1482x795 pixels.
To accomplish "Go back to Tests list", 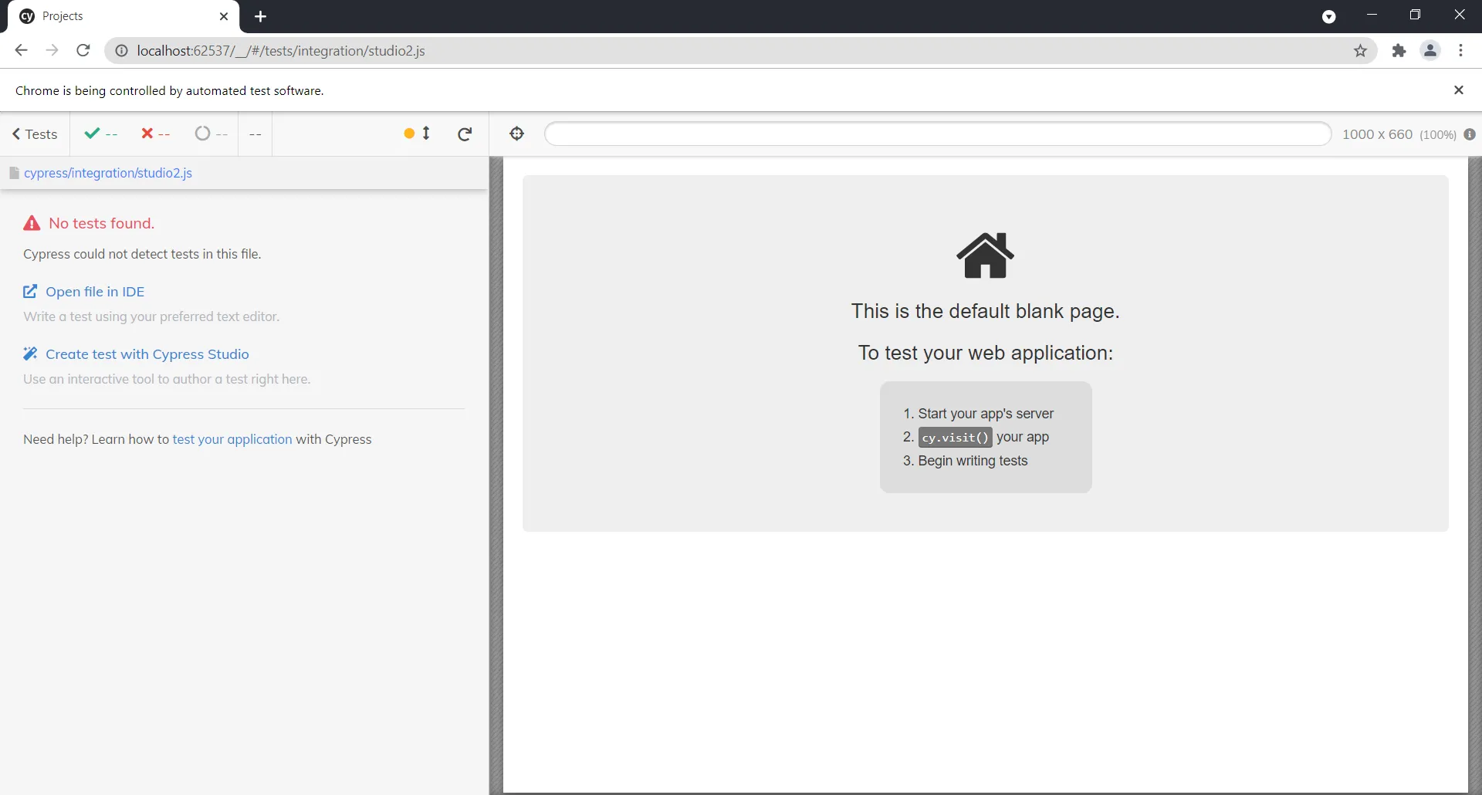I will [35, 134].
